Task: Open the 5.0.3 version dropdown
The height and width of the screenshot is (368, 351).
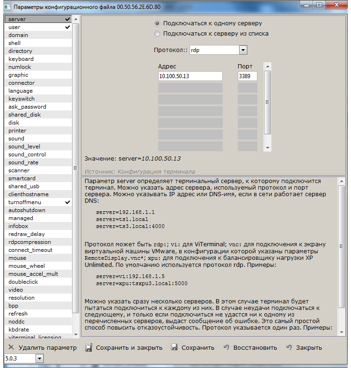Action: [x=39, y=359]
